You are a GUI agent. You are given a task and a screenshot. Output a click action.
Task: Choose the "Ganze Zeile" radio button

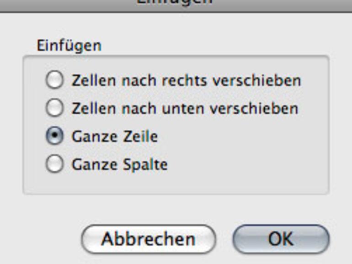pyautogui.click(x=54, y=137)
